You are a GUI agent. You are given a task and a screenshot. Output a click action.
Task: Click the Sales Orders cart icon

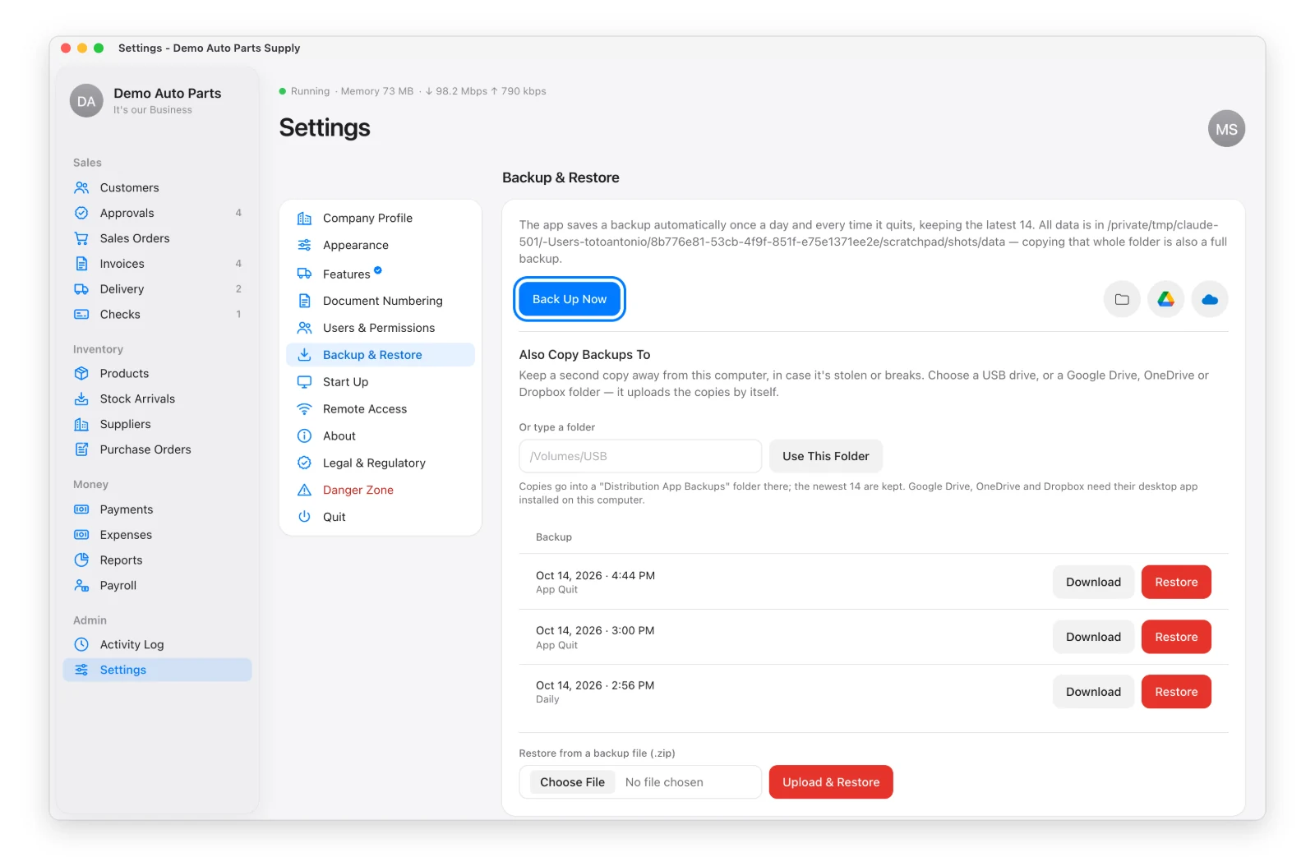(81, 238)
